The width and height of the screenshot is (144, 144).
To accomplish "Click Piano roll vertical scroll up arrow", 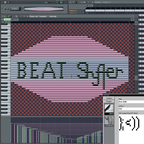I will coord(136,23).
